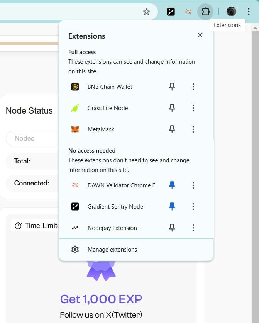
Task: Open the Chrome three-dot main menu
Action: pyautogui.click(x=249, y=12)
